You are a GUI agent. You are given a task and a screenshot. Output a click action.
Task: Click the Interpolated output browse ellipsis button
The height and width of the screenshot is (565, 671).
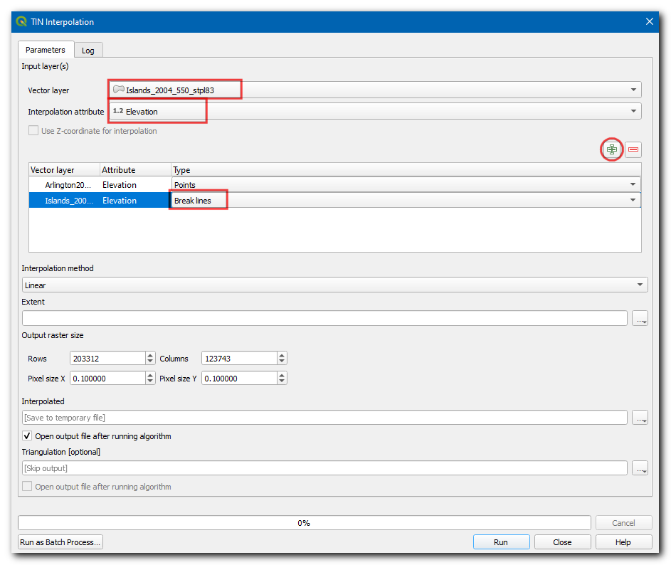click(640, 418)
